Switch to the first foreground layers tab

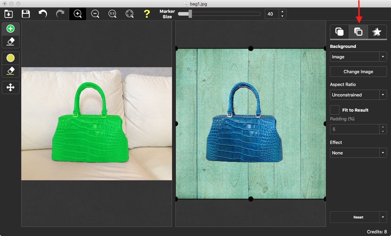tap(339, 32)
